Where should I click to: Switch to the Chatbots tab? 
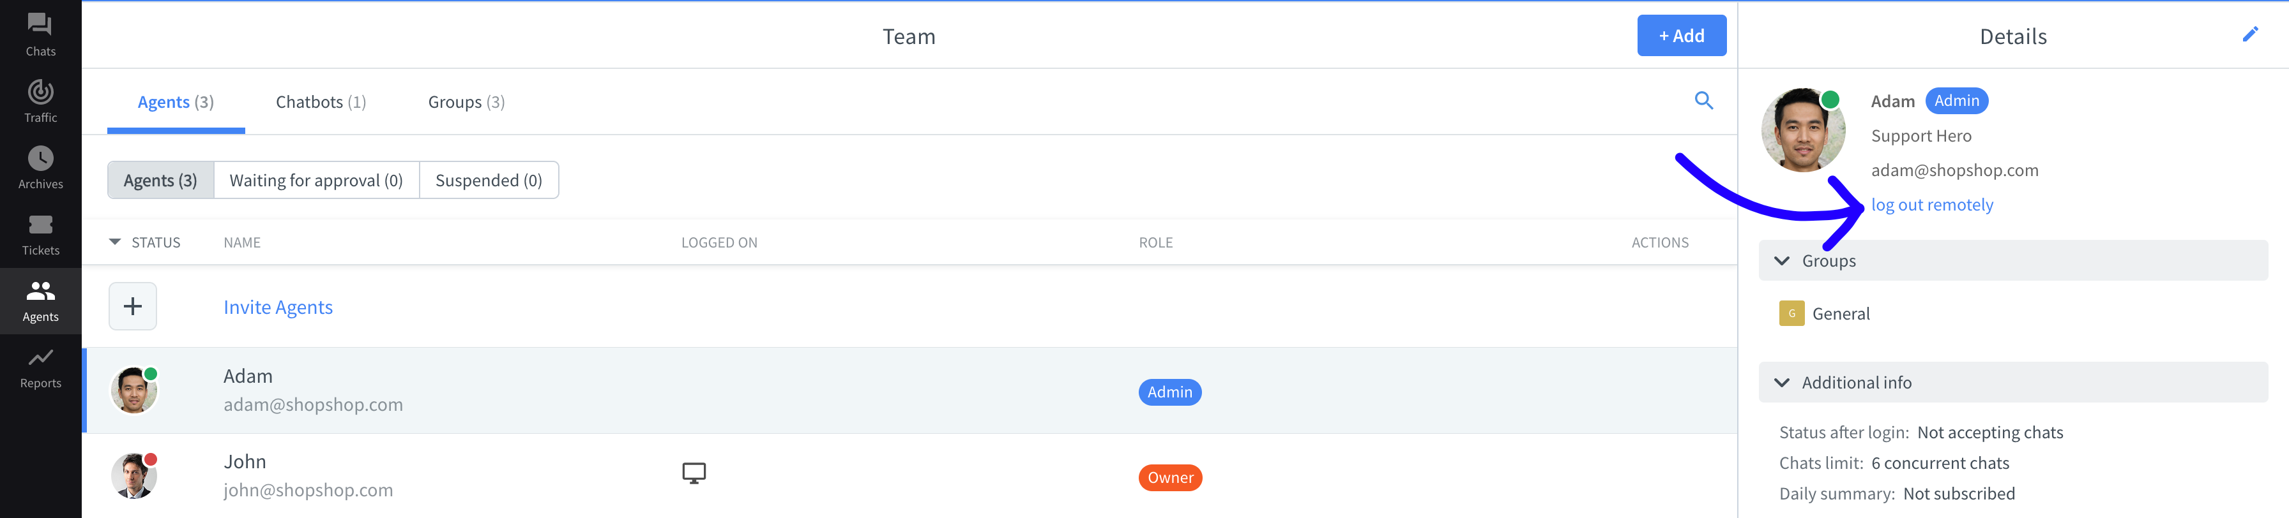click(321, 102)
